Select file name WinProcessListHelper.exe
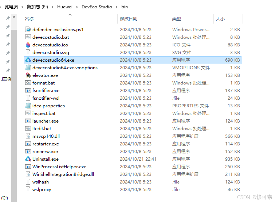The height and width of the screenshot is (202, 275). pyautogui.click(x=59, y=166)
